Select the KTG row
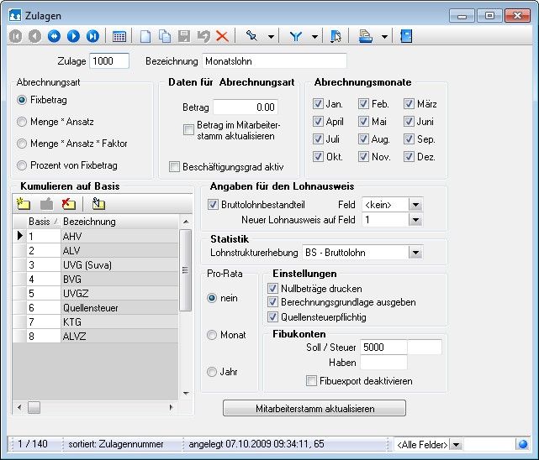Viewport: 539px width, 460px height. pos(96,322)
